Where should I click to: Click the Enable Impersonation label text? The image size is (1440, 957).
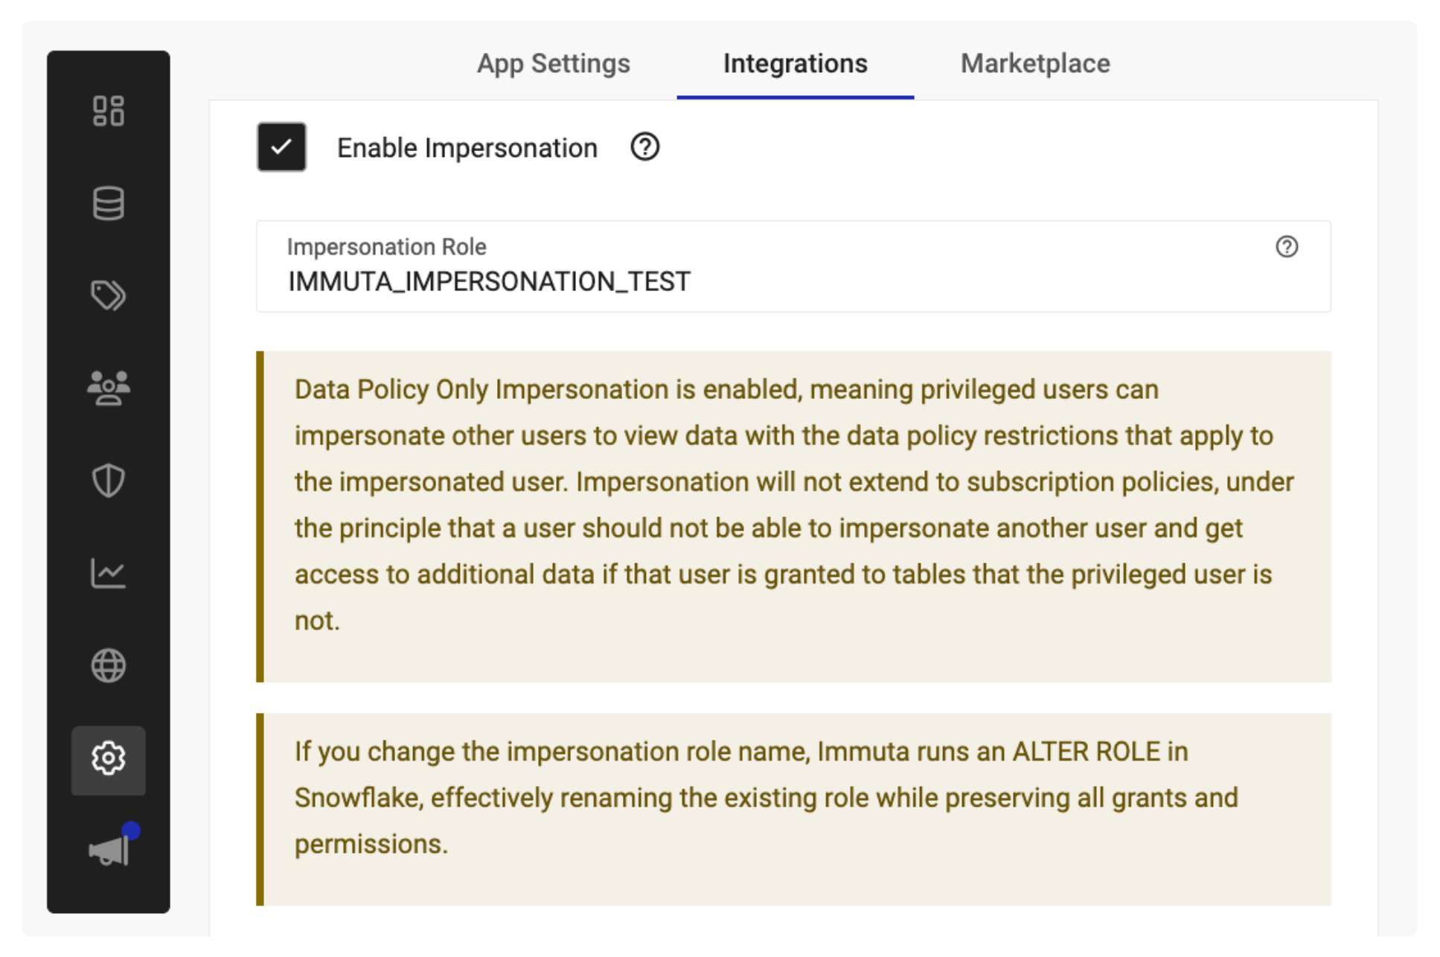[x=467, y=148]
